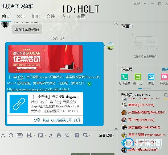Open the 文件 tab
168x155 pixels.
tap(51, 16)
